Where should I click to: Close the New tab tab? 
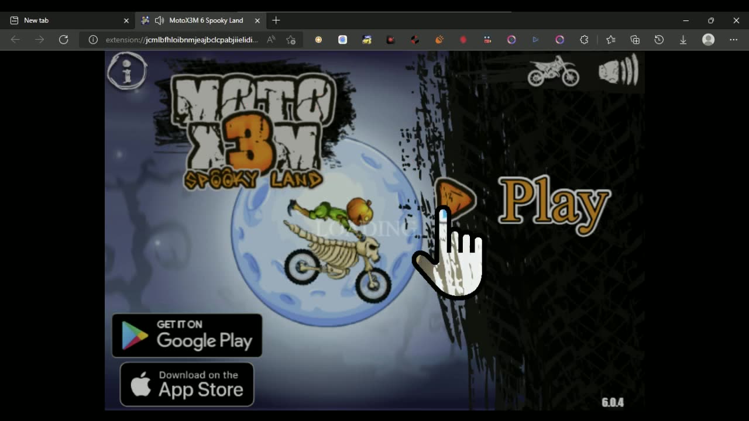pyautogui.click(x=126, y=20)
